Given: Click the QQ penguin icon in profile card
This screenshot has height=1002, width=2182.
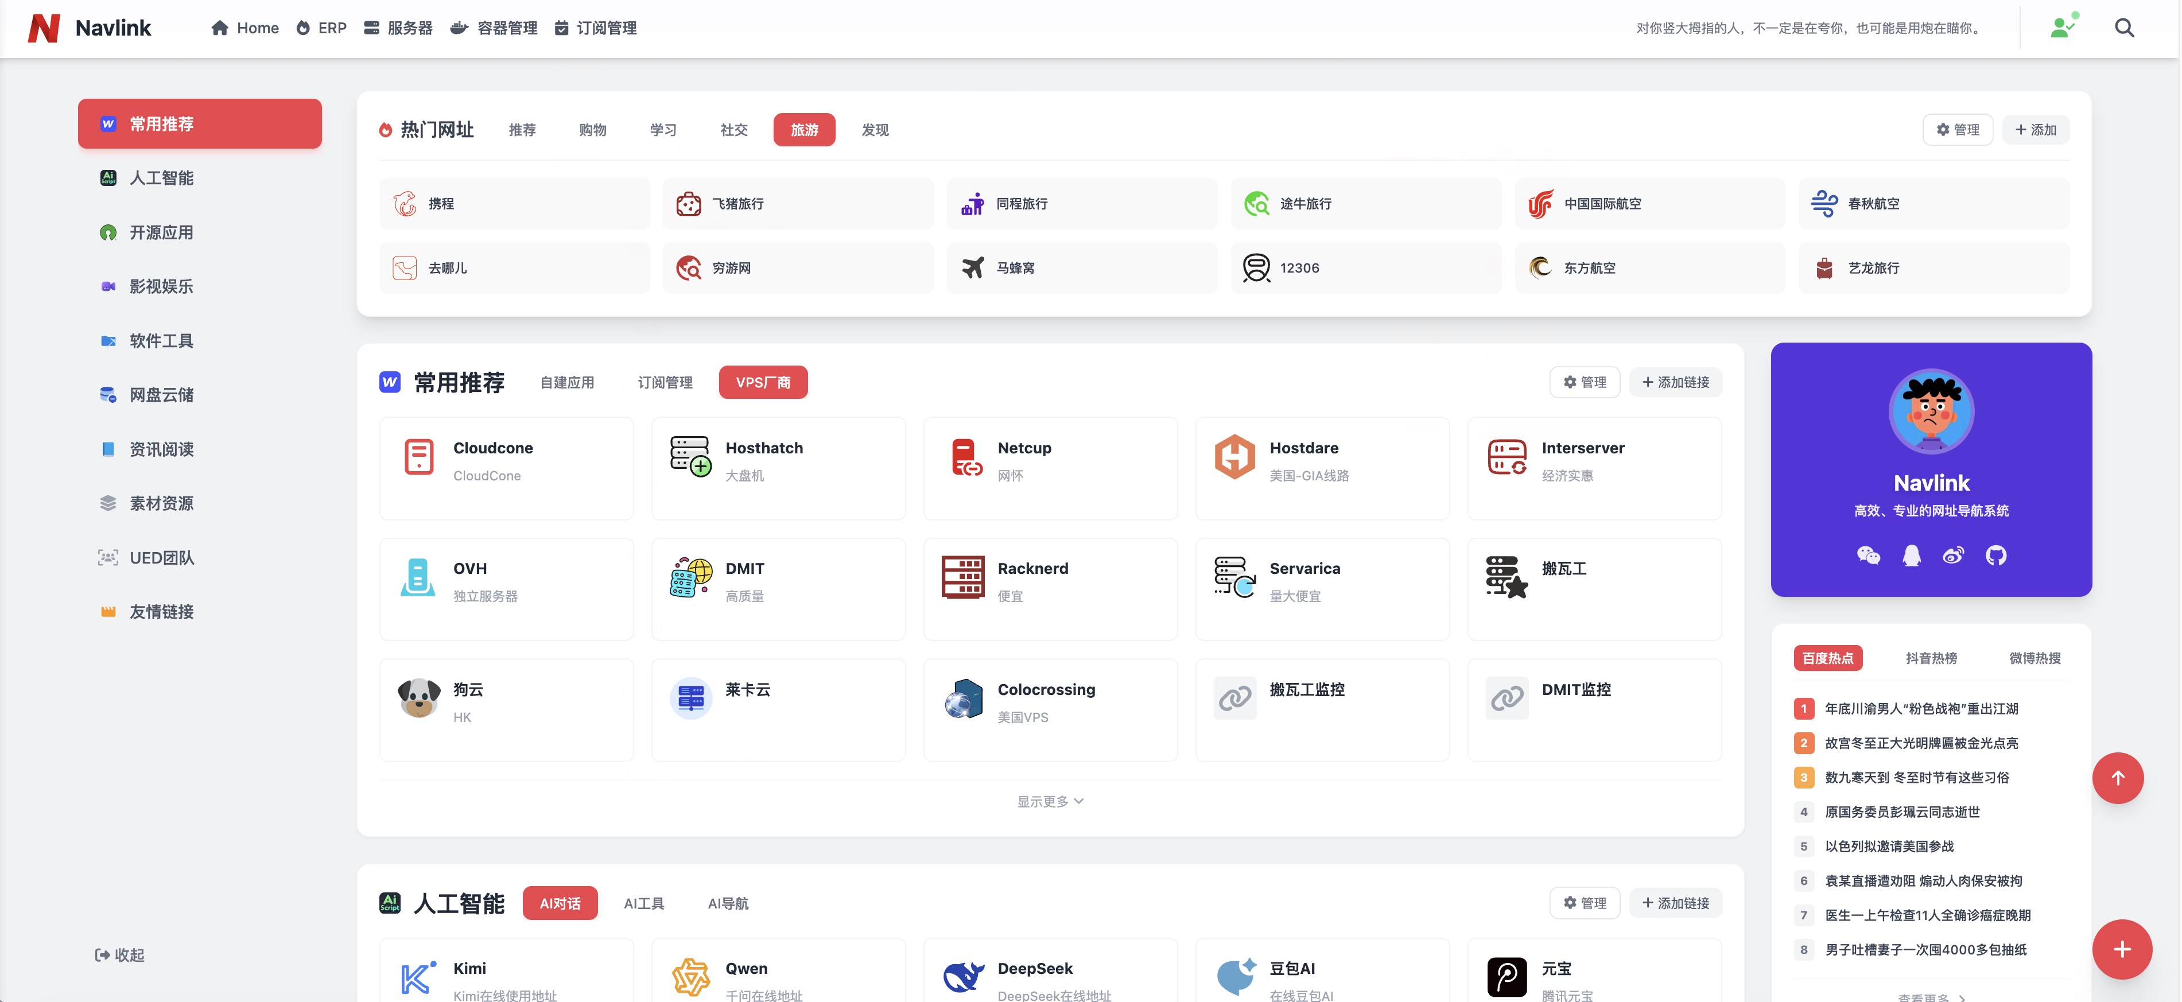Looking at the screenshot, I should click(1911, 556).
